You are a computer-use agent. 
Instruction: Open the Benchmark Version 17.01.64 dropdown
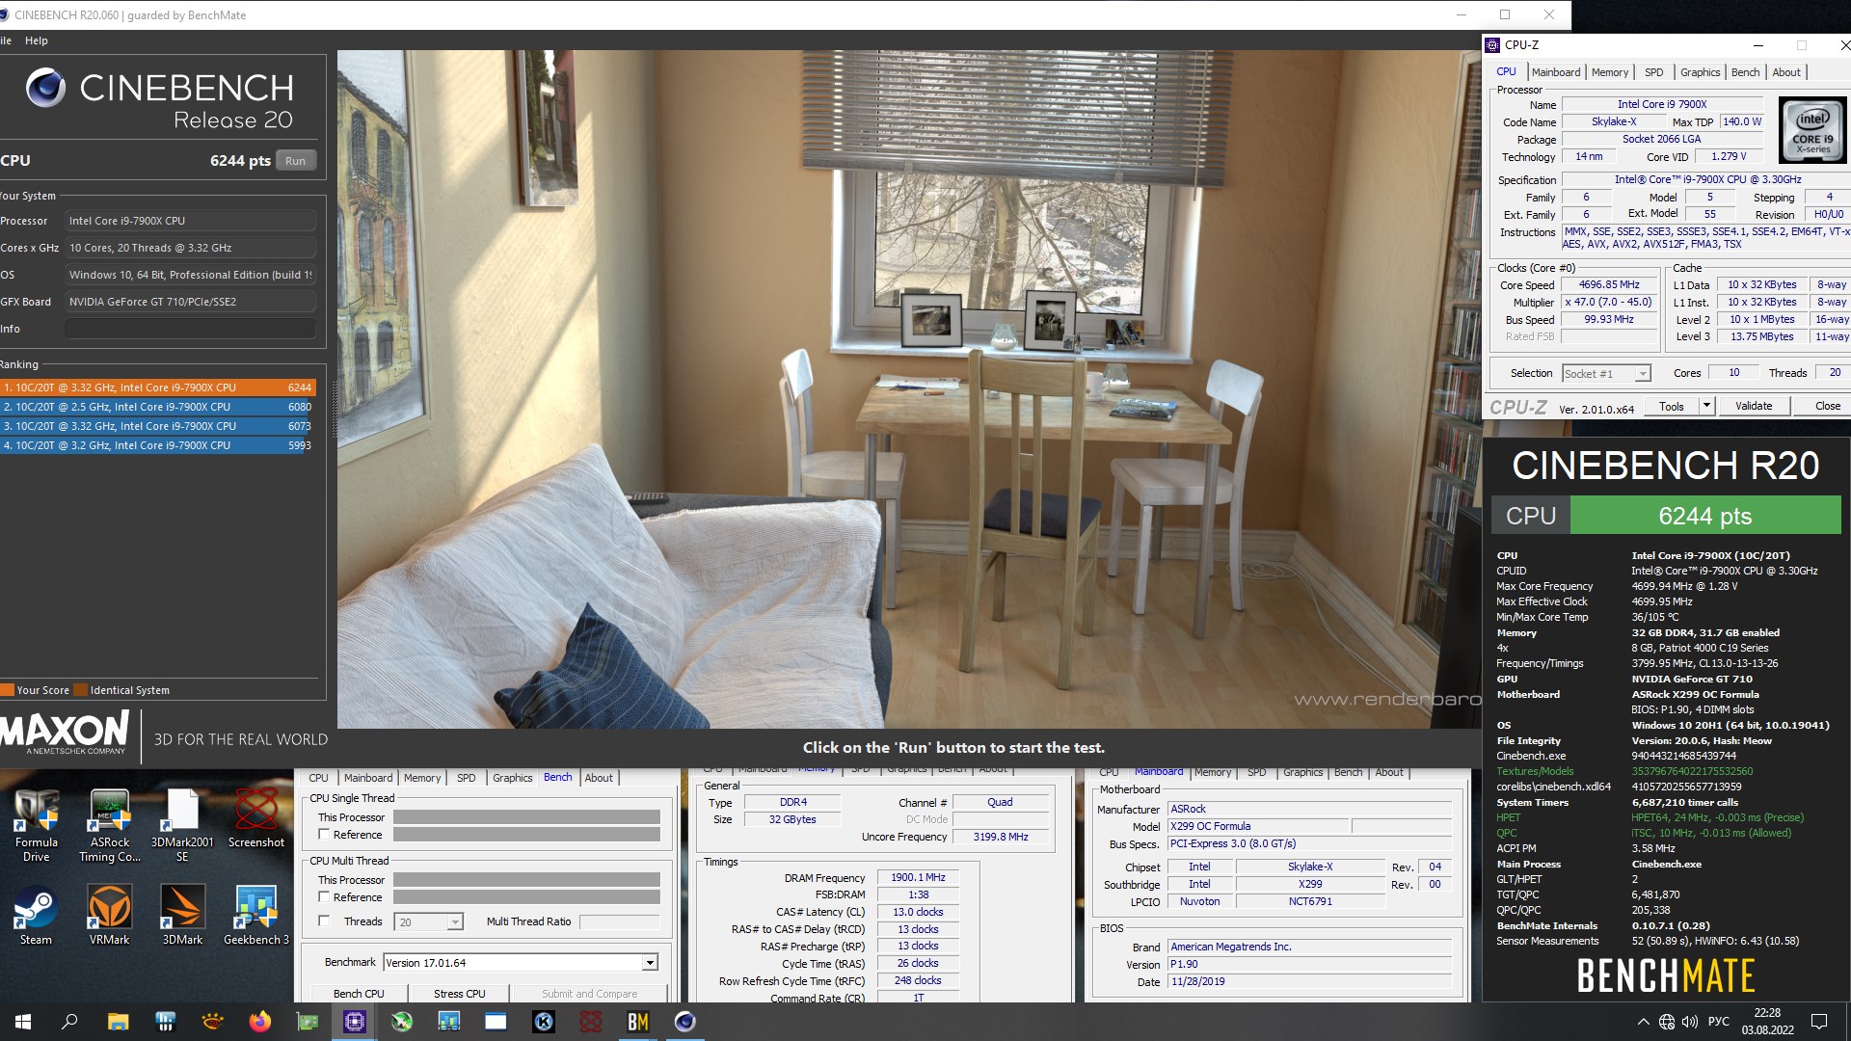650,963
